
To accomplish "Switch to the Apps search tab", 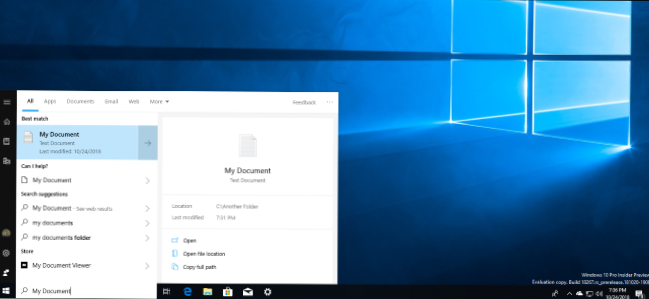I will (x=50, y=101).
